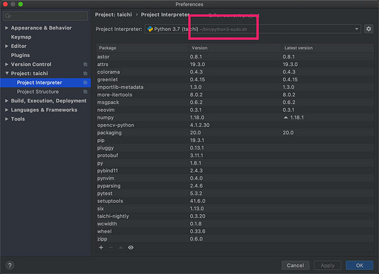Click the search magnifier icon
The height and width of the screenshot is (274, 379).
(x=8, y=16)
